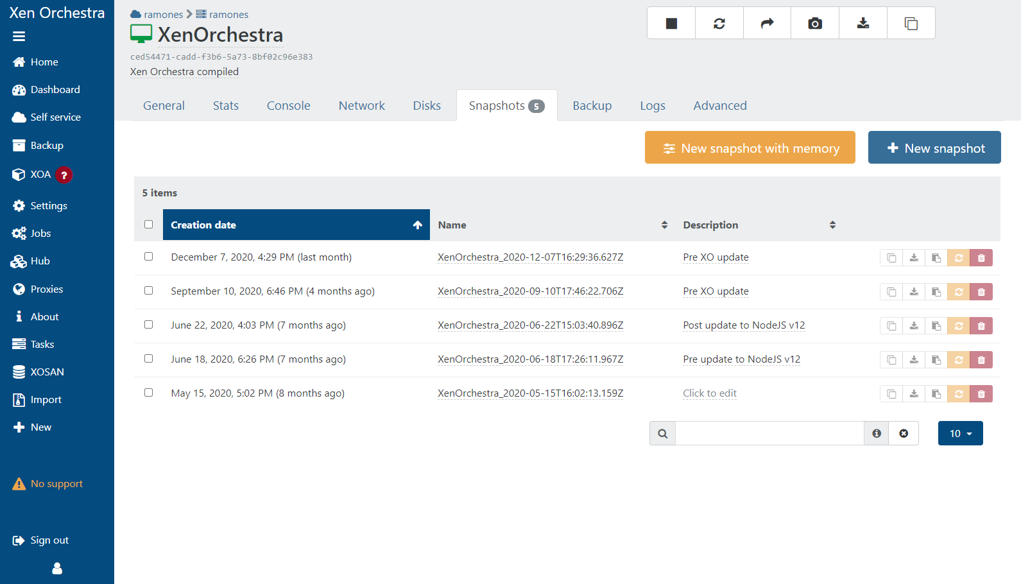Click the New snapshot button
1021x584 pixels.
(934, 148)
